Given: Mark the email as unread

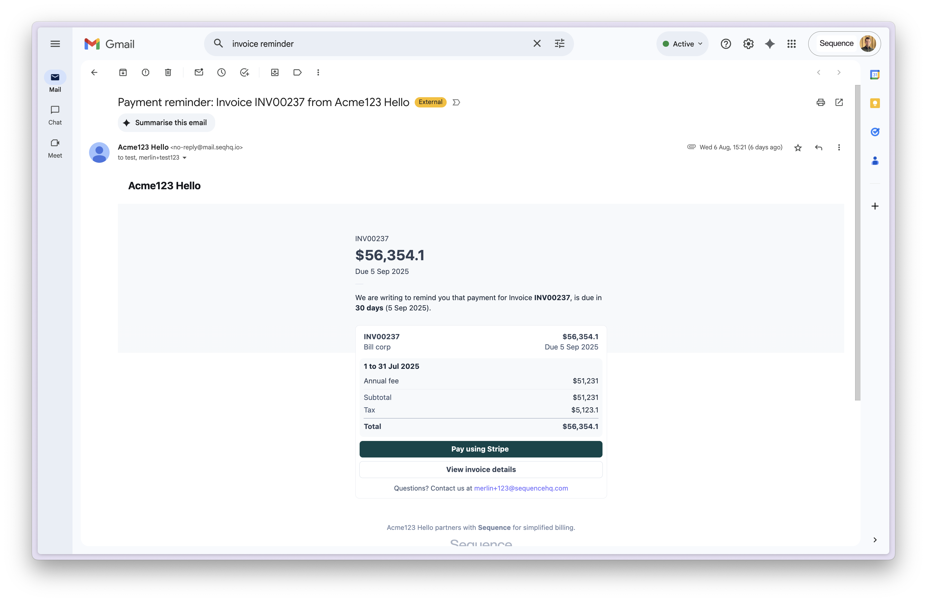Looking at the screenshot, I should pyautogui.click(x=199, y=72).
